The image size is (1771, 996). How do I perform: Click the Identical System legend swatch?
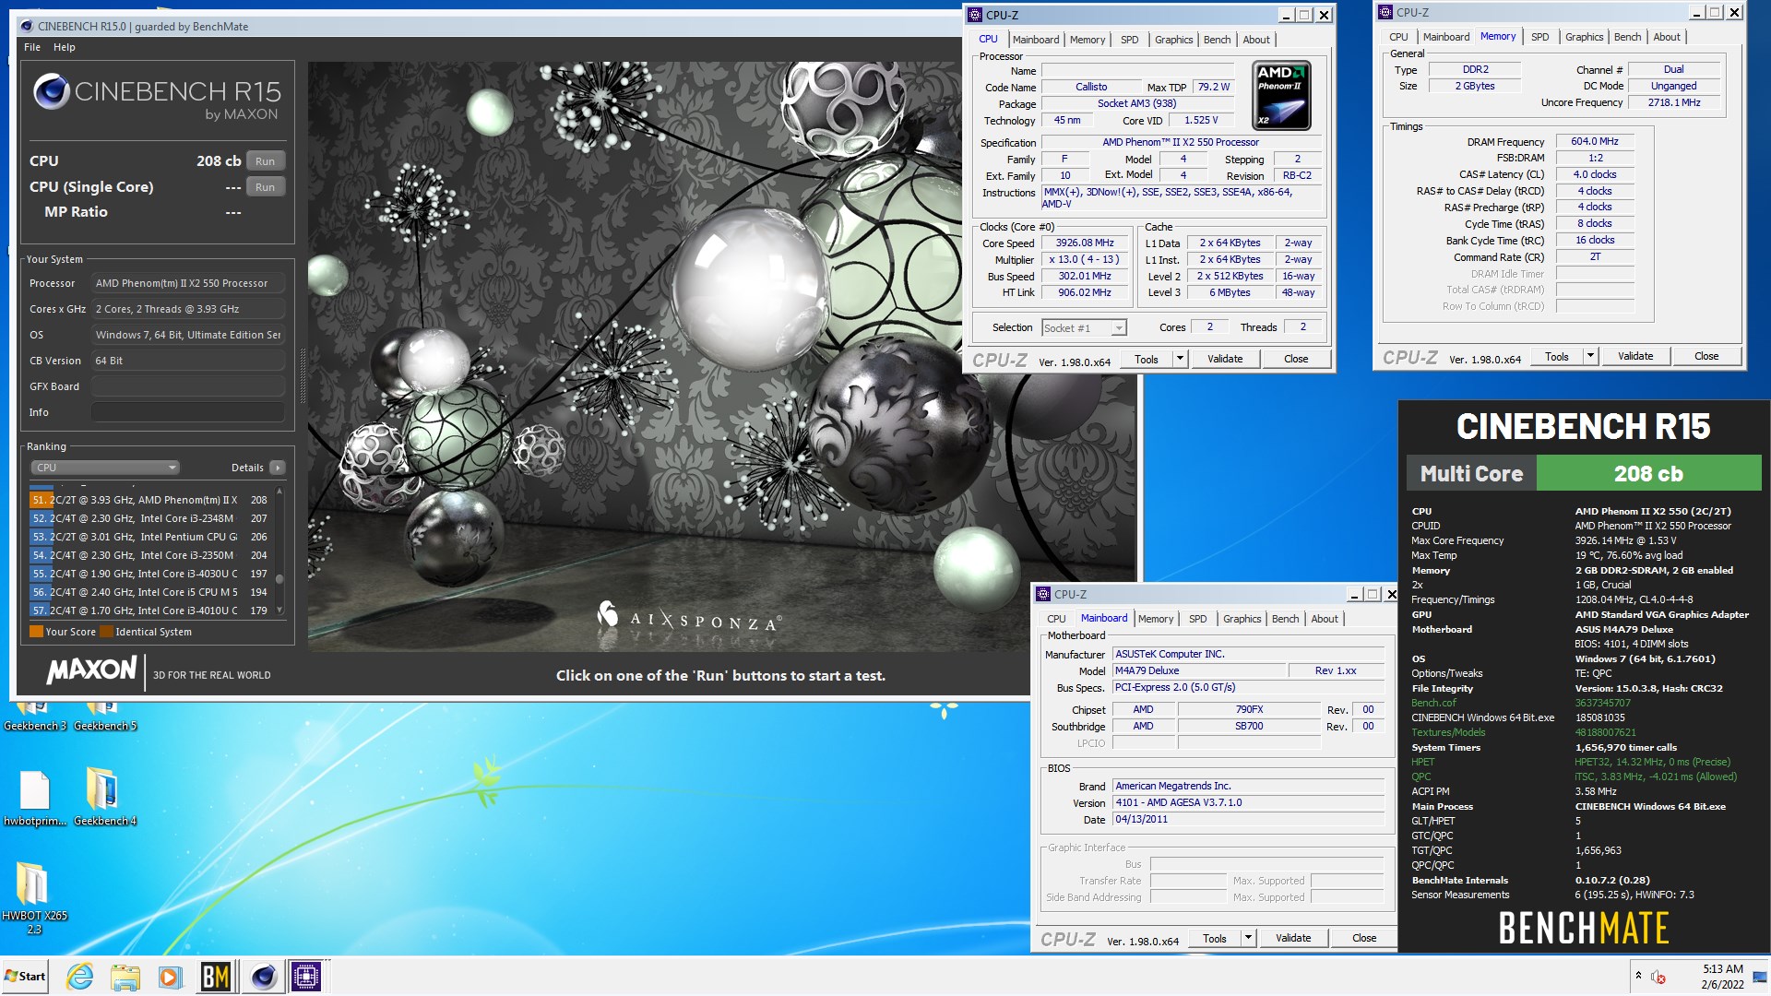106,632
